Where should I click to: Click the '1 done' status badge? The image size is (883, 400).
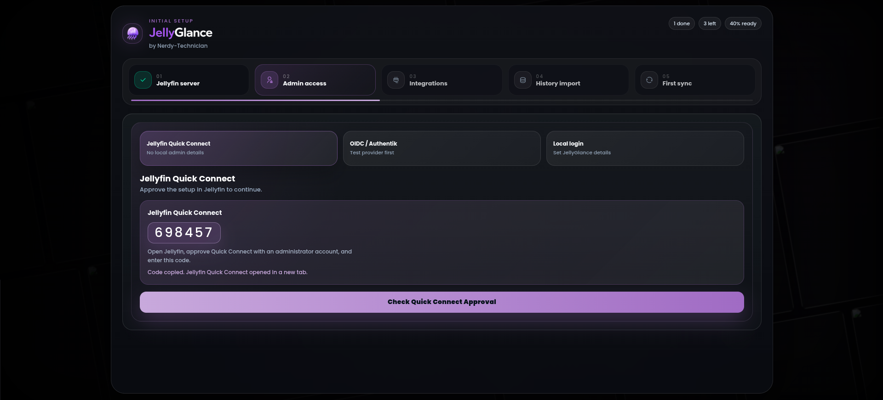tap(682, 23)
